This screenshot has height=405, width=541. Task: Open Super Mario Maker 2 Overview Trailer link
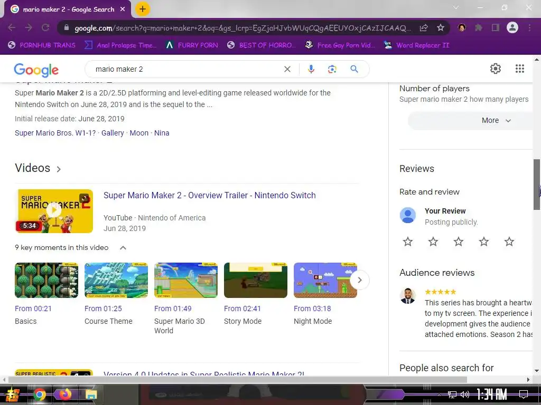209,195
